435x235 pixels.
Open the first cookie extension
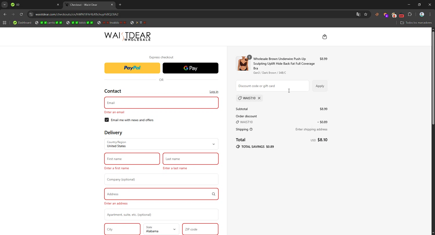[377, 14]
